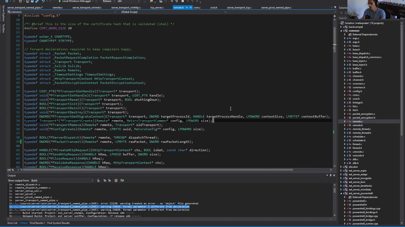Close the remote.h editor tab
Viewport: 405px width, 227px height.
coord(190,7)
